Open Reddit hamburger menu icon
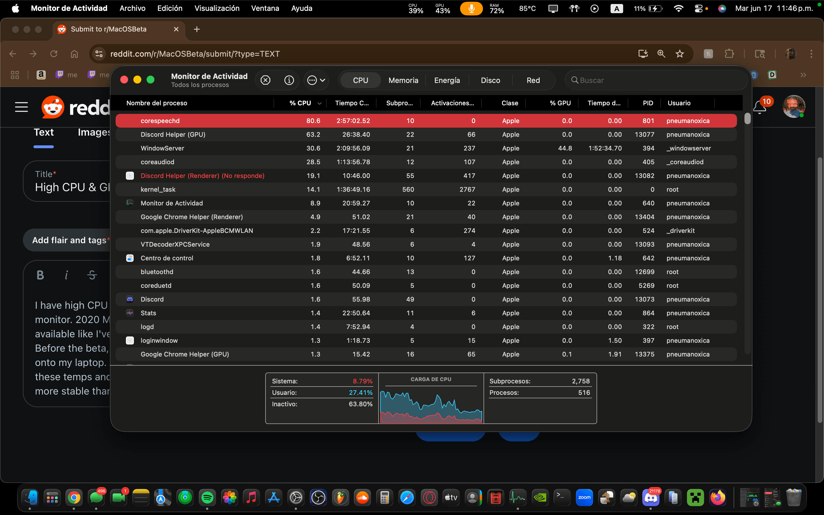 21,107
